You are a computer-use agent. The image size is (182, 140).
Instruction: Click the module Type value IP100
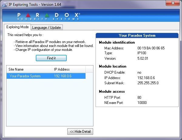[142, 53]
